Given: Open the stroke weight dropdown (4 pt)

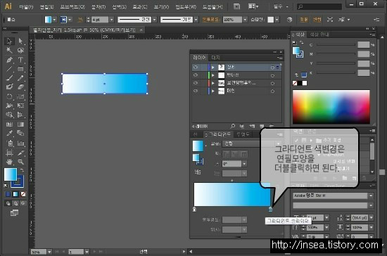Looking at the screenshot, I should 112,20.
